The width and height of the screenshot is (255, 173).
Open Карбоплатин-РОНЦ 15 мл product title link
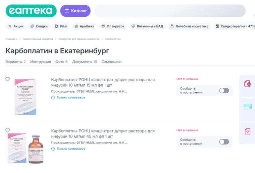coord(103,82)
